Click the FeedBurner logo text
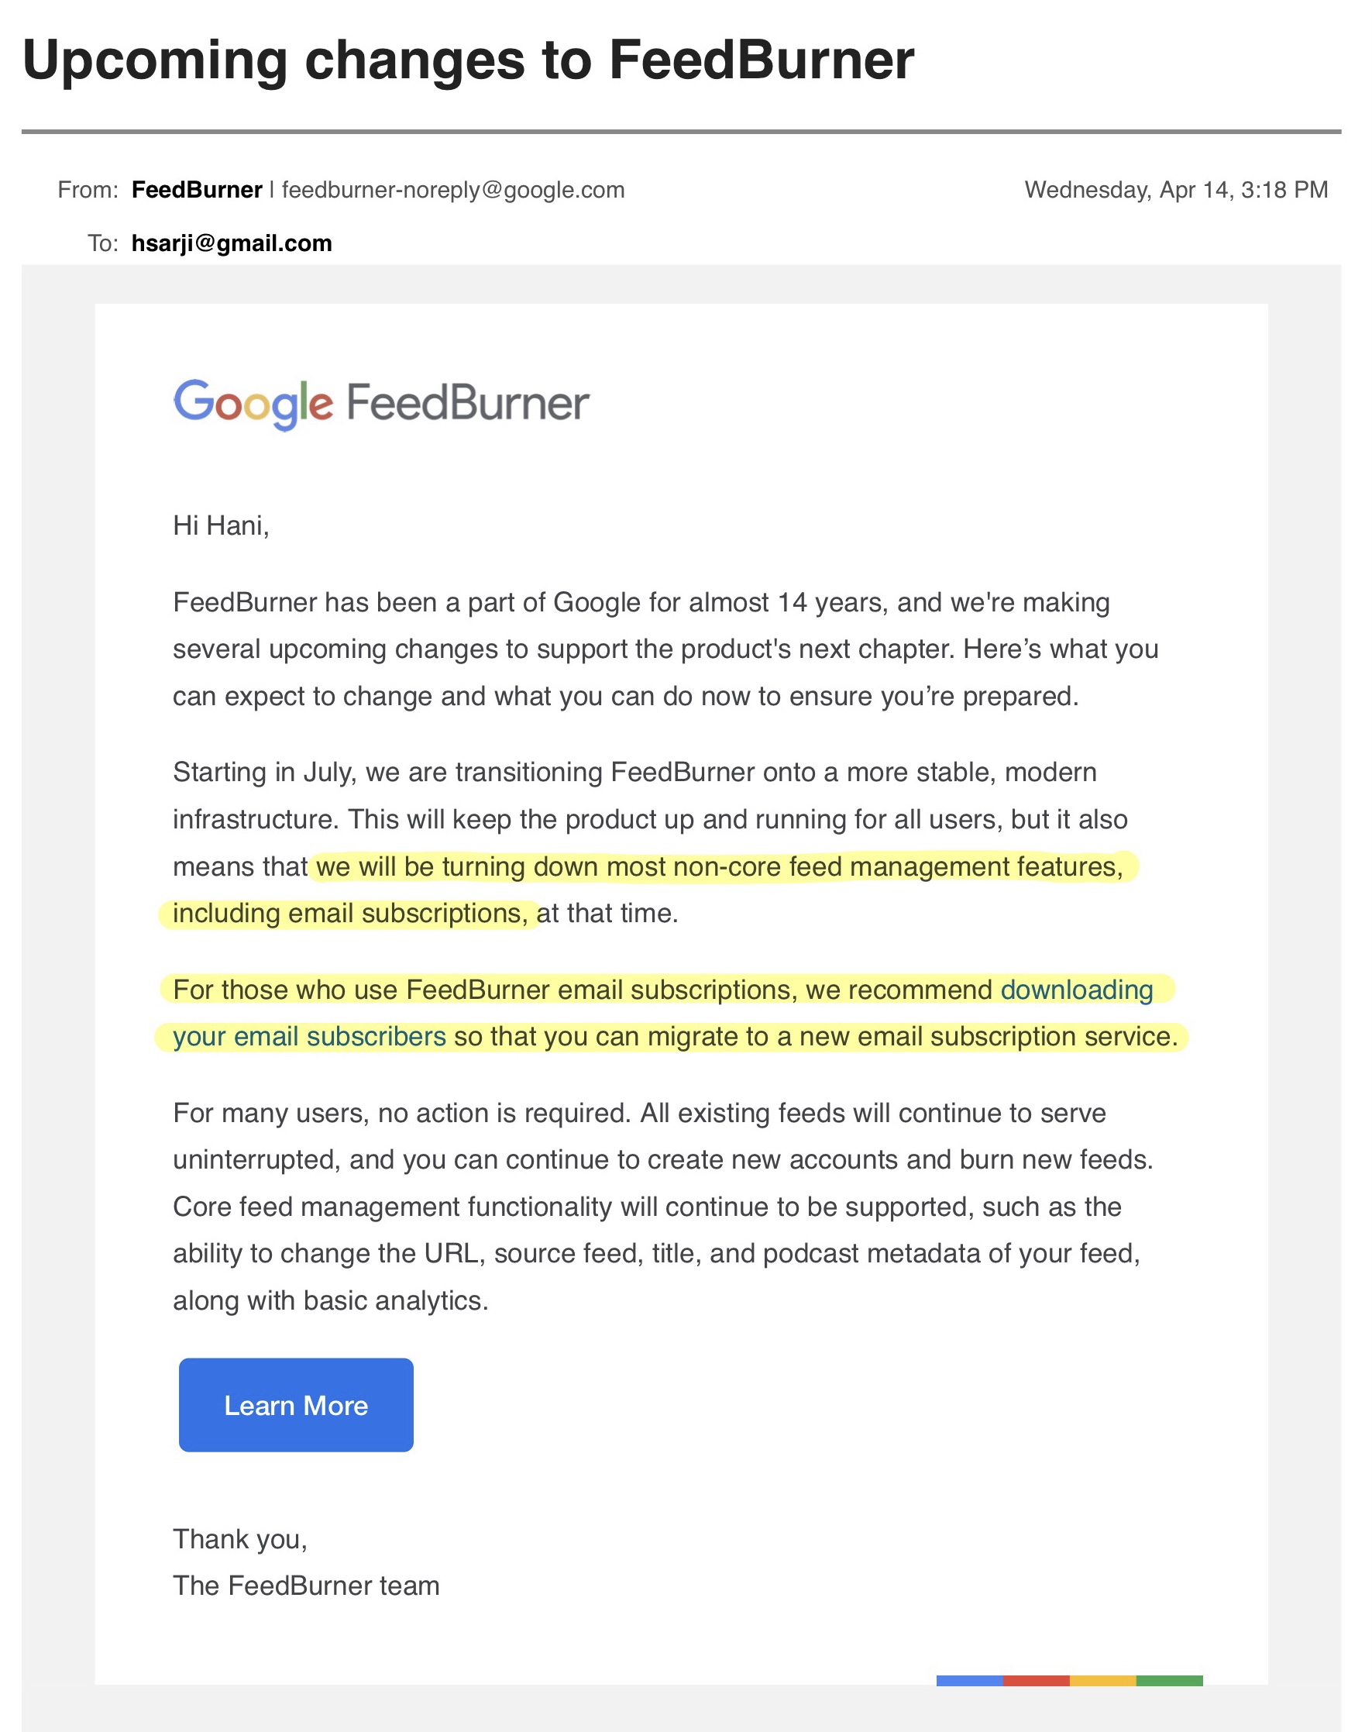Viewport: 1372px width, 1732px height. pyautogui.click(x=467, y=402)
